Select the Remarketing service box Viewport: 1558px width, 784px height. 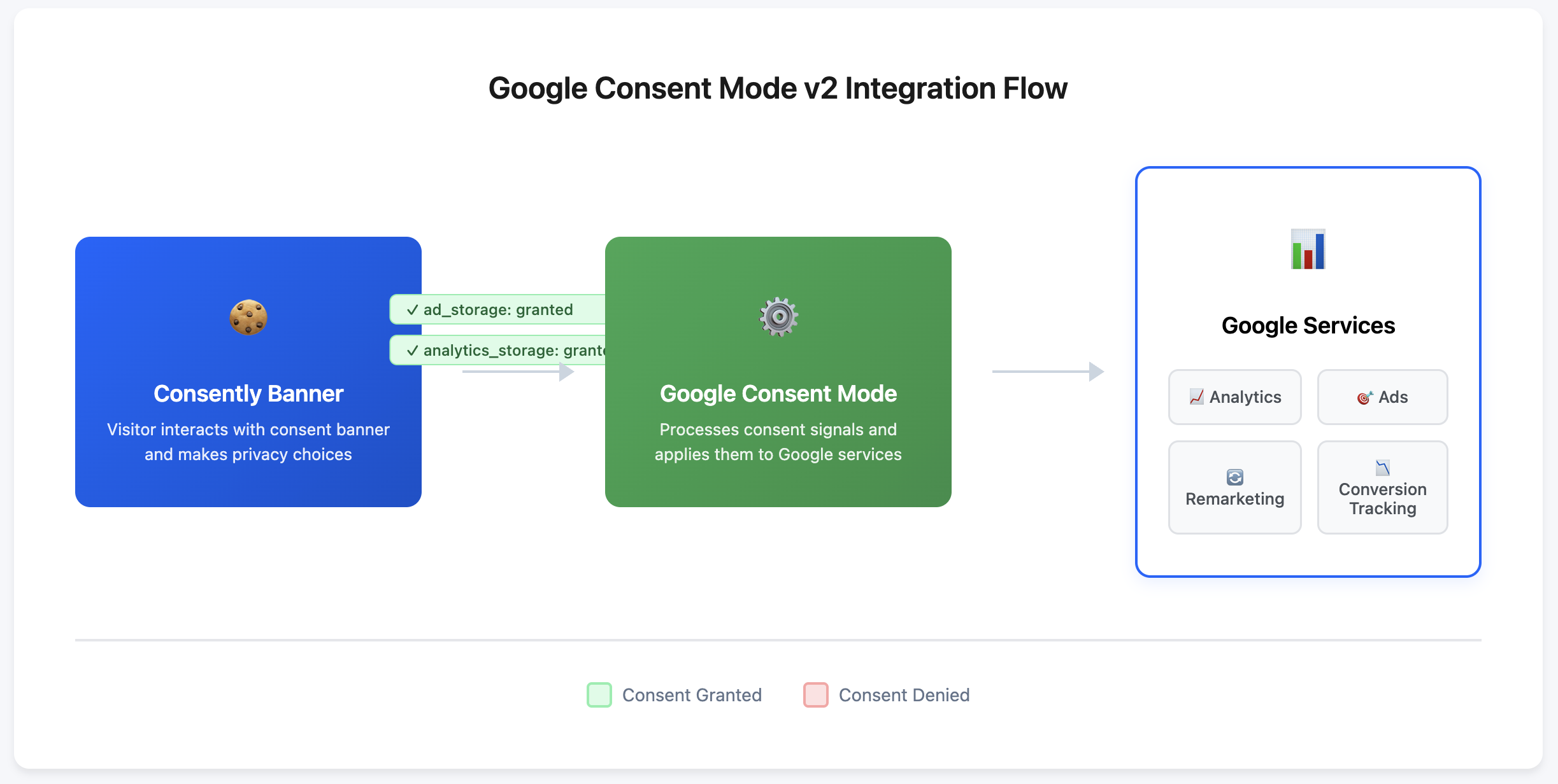click(1234, 487)
